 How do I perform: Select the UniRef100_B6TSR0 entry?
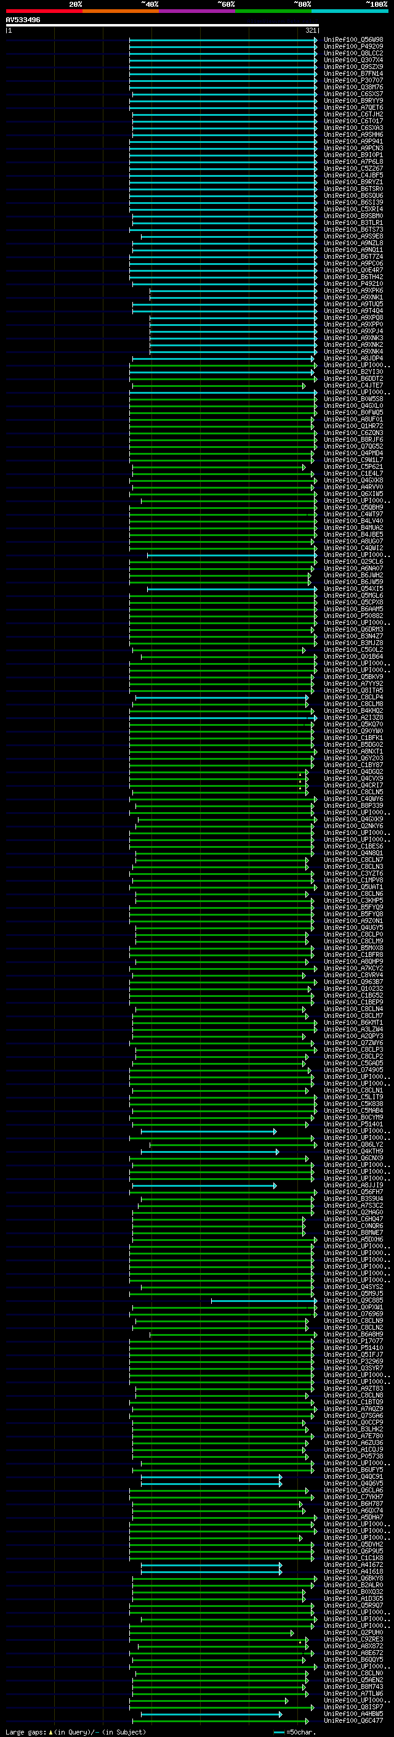coord(353,189)
